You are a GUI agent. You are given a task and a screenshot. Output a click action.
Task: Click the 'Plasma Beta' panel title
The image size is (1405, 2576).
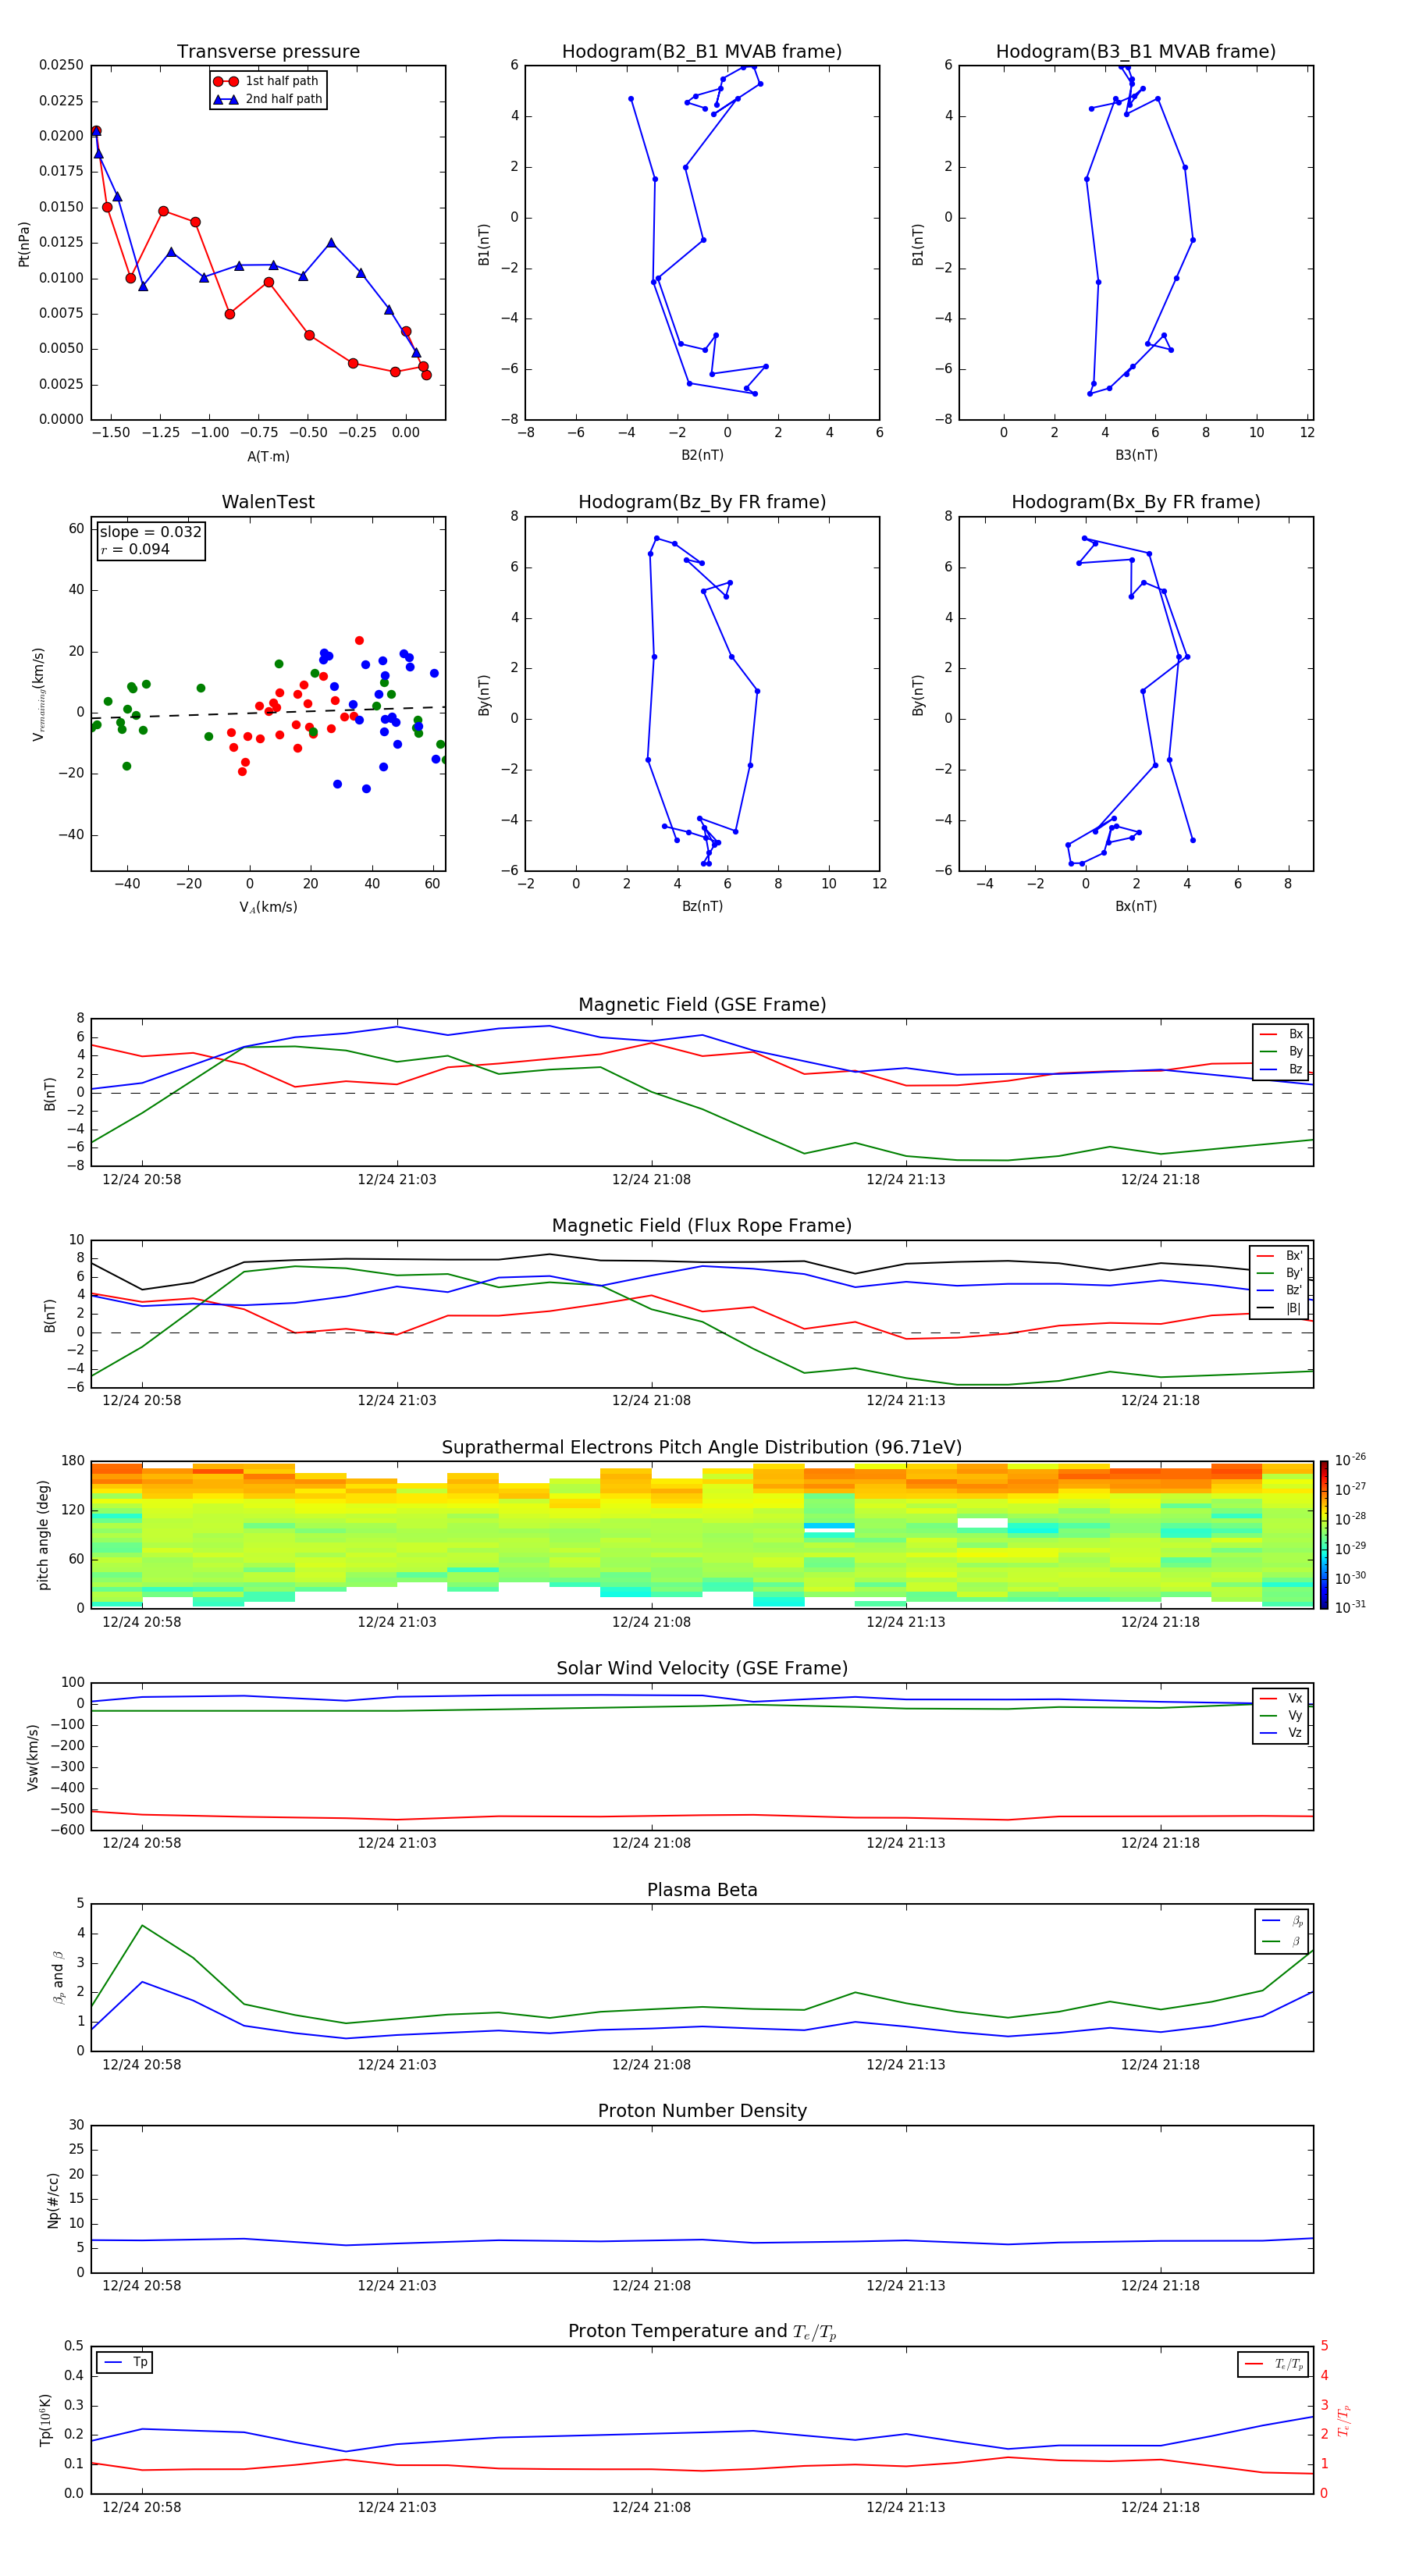click(x=702, y=1890)
